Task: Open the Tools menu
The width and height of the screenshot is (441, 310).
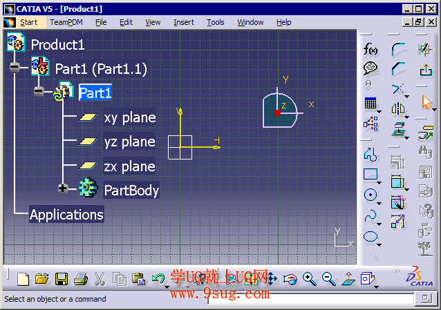Action: pyautogui.click(x=216, y=22)
